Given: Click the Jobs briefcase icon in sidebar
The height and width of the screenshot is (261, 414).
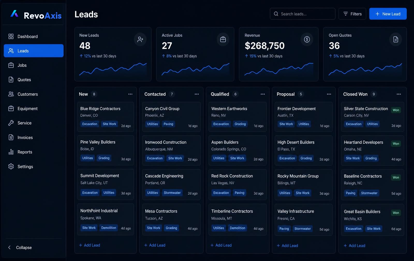Looking at the screenshot, I should coord(11,65).
